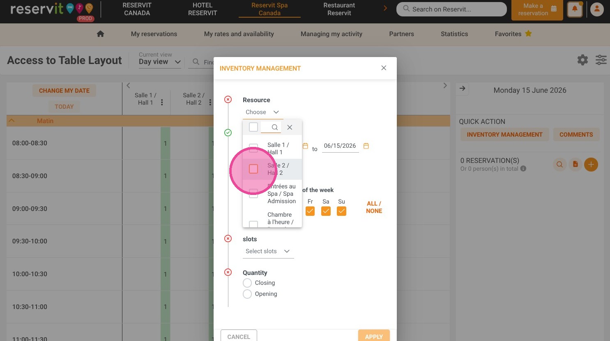Go to next resources with right chevron
Screen dimensions: 610x341
445,85
